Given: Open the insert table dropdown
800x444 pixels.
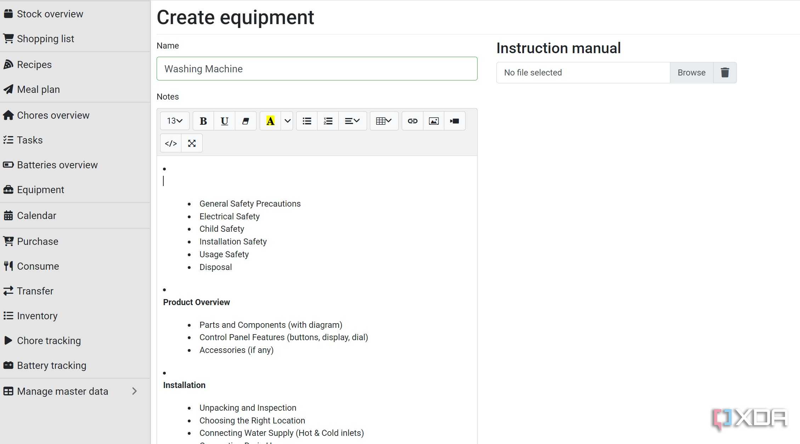Looking at the screenshot, I should [384, 121].
